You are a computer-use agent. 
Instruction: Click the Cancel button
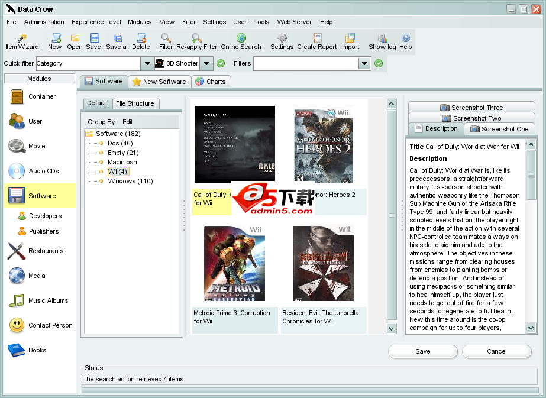pos(496,351)
